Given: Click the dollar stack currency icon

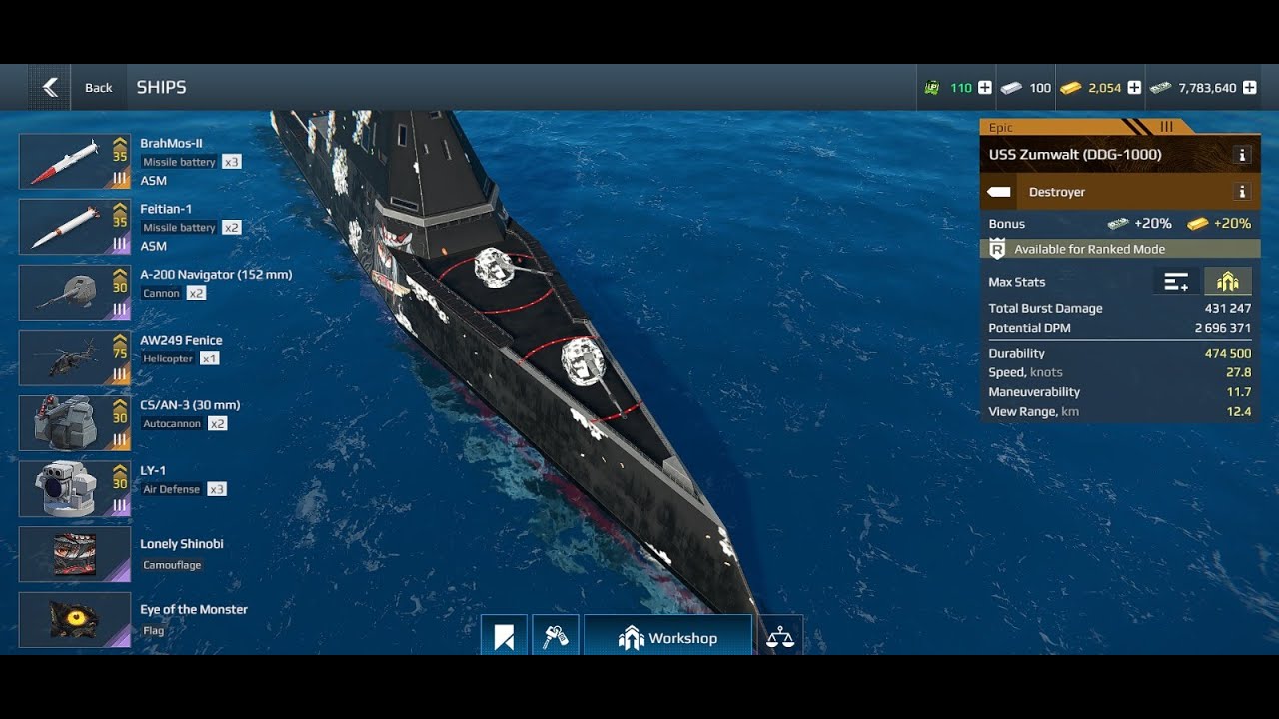Looking at the screenshot, I should point(1160,88).
